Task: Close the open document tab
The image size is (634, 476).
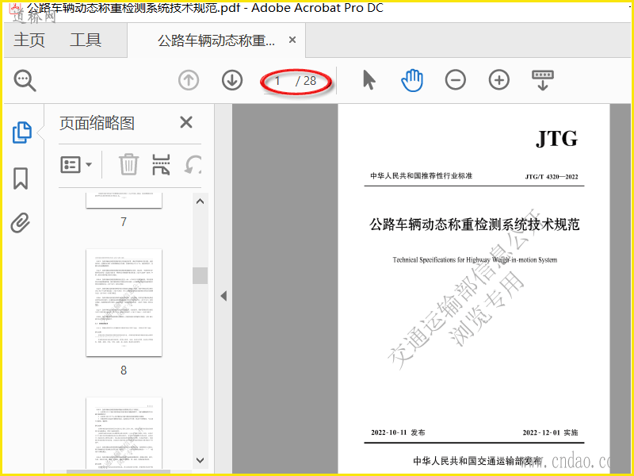Action: click(x=292, y=40)
